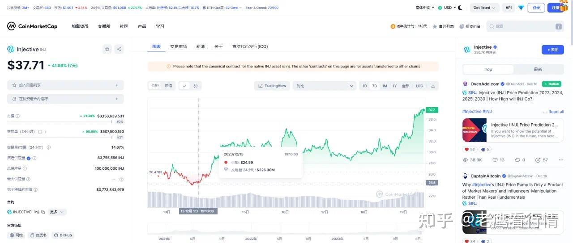This screenshot has height=243, width=573.
Task: Open the 简体中文 language dropdown
Action: coord(425,8)
